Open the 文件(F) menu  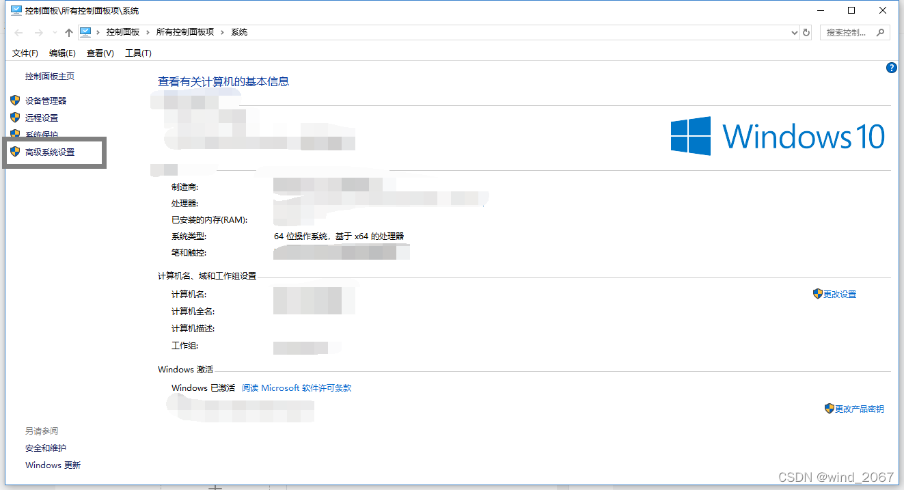pyautogui.click(x=25, y=53)
